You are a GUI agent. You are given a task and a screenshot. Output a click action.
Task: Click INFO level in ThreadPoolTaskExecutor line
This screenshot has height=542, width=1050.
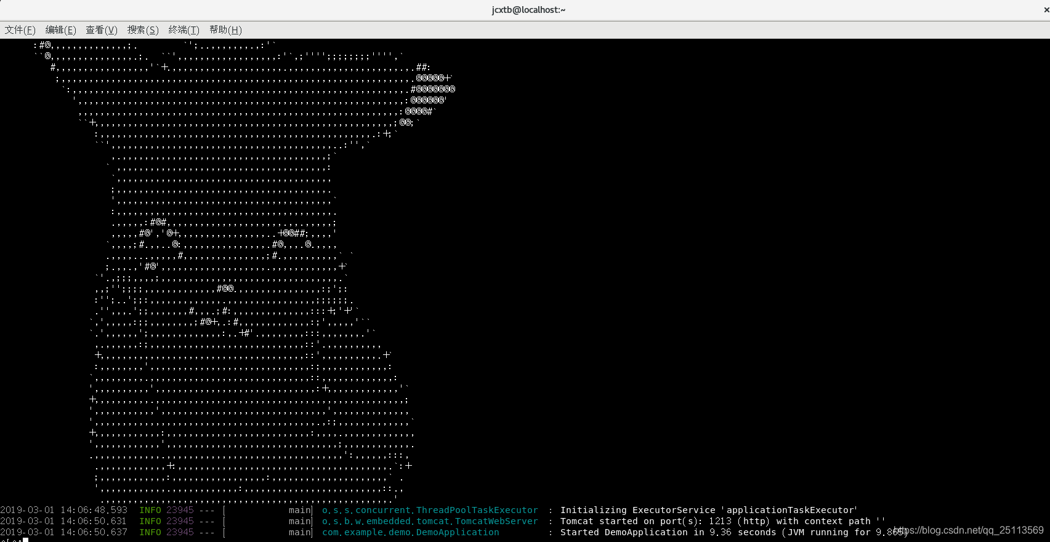coord(150,510)
